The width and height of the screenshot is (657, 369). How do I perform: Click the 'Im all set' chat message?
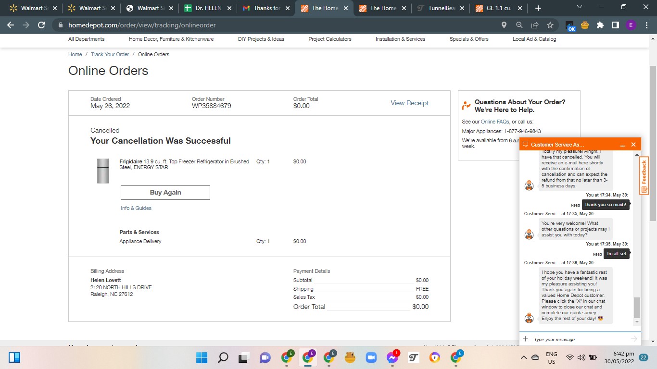pyautogui.click(x=617, y=254)
